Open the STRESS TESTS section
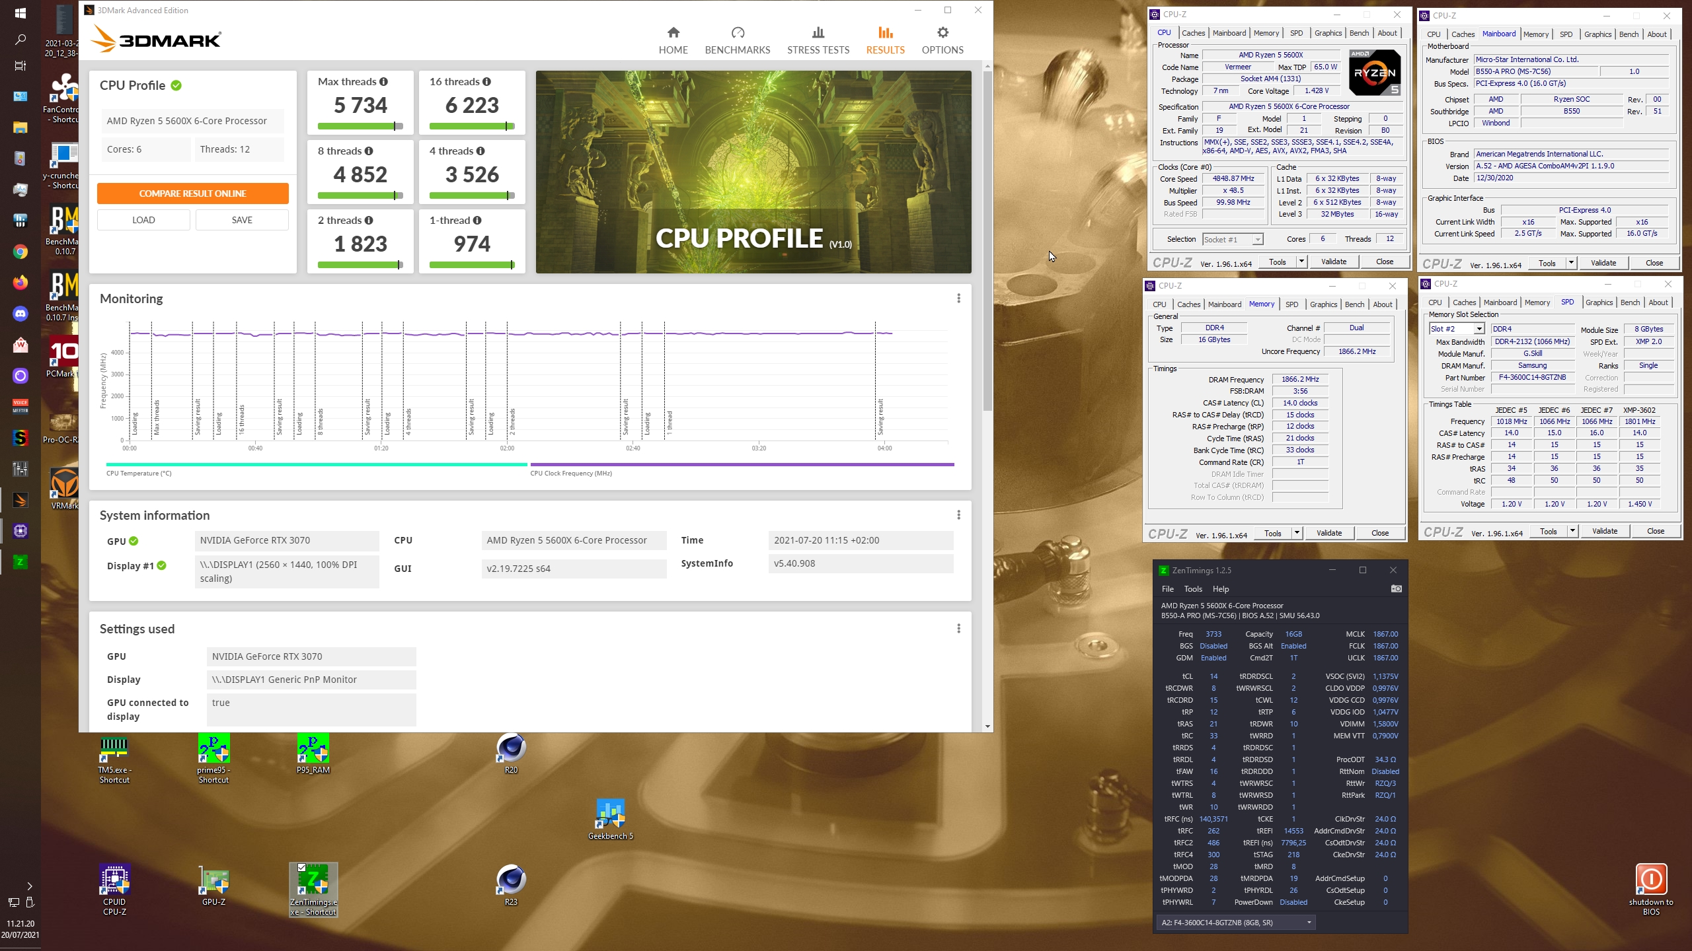Screen dimensions: 1692x951 818,40
